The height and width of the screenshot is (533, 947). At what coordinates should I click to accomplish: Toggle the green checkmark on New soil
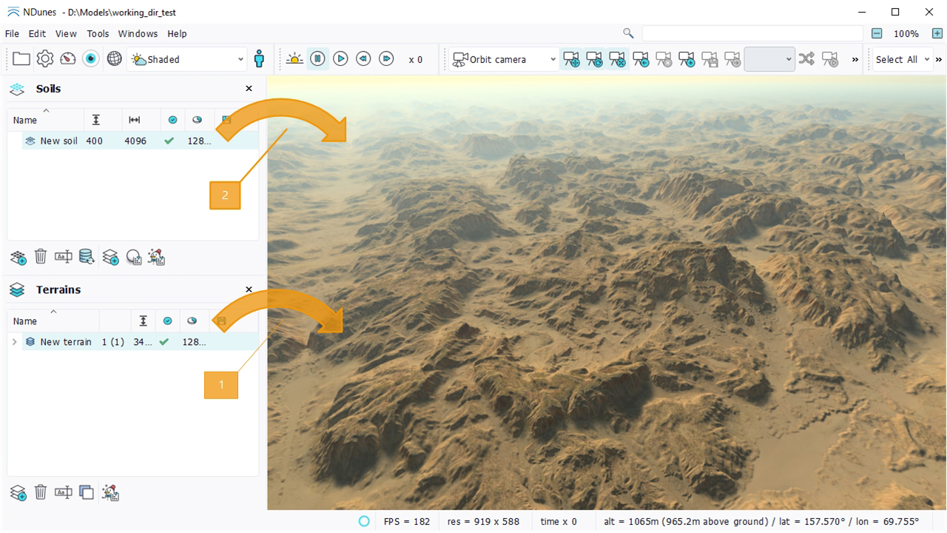pyautogui.click(x=169, y=141)
